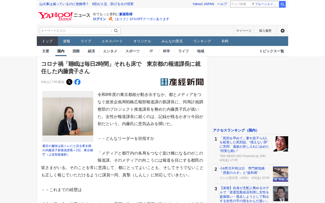This screenshot has width=325, height=203.
Task: Click the －－どんなリーダーを目指すか question text
Action: tap(126, 139)
